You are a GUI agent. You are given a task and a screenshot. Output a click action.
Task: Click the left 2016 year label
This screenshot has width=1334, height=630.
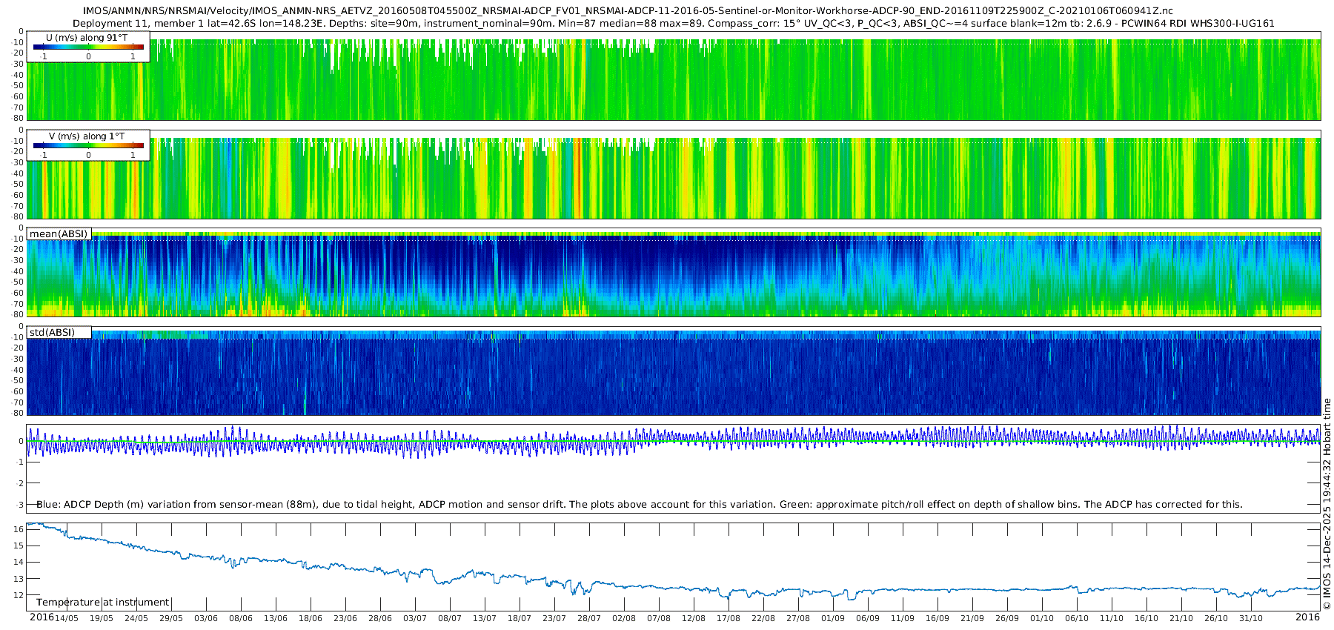pos(42,617)
